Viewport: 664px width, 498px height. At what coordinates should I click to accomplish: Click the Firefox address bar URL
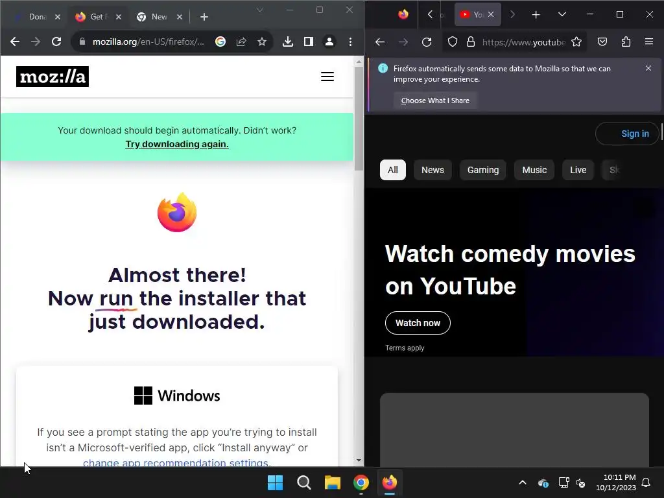[x=524, y=42]
